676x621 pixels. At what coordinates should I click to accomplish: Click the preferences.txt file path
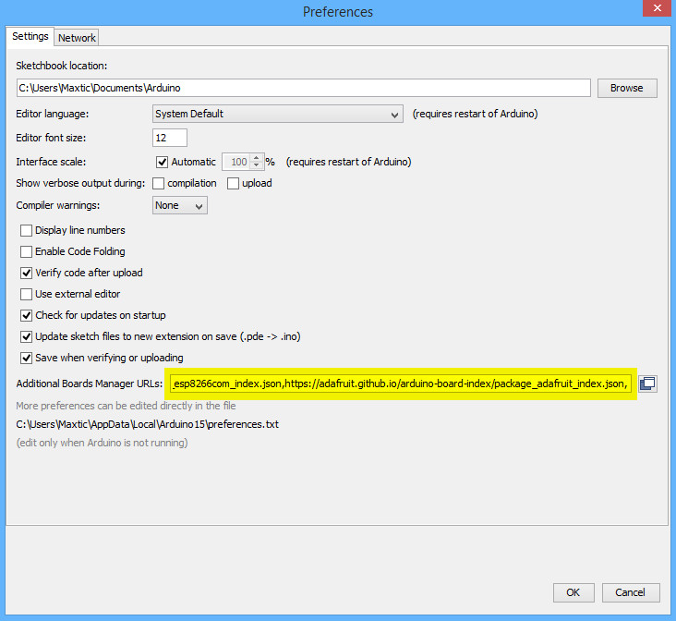pos(148,424)
